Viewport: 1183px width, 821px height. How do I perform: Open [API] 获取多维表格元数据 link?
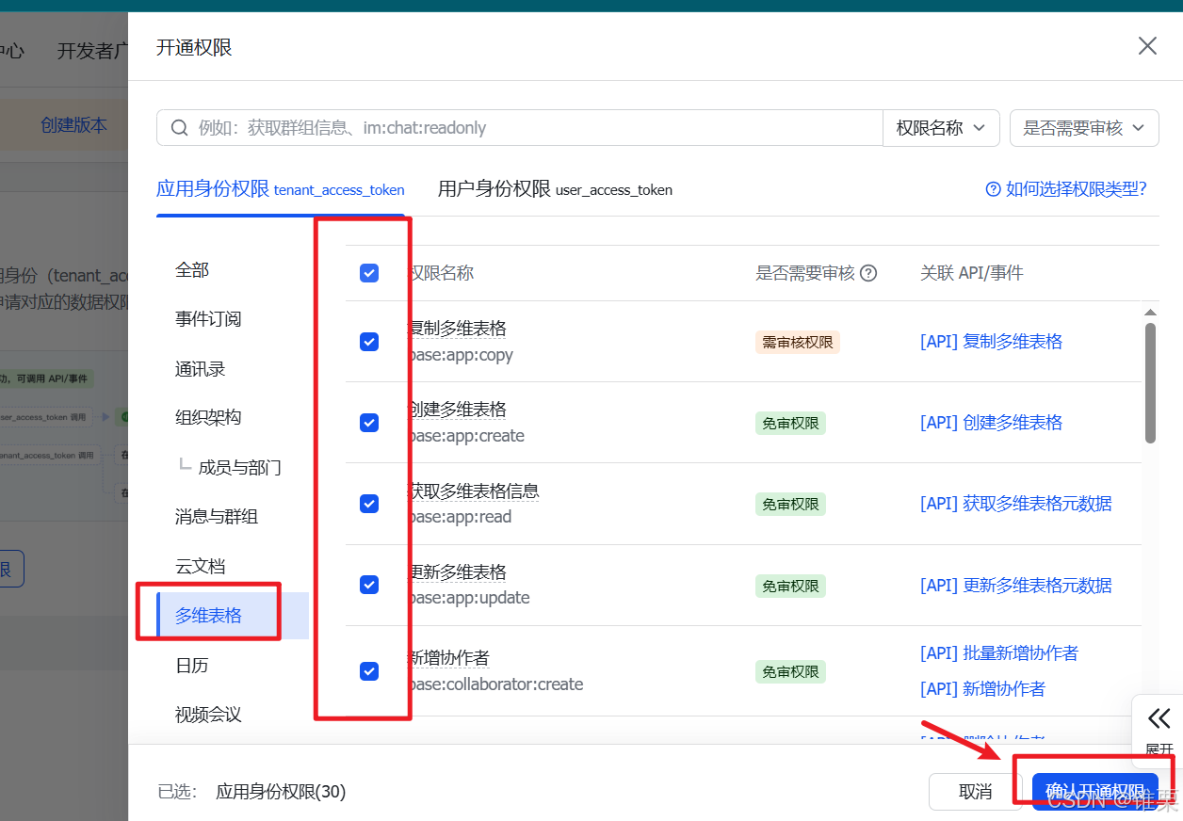1016,504
